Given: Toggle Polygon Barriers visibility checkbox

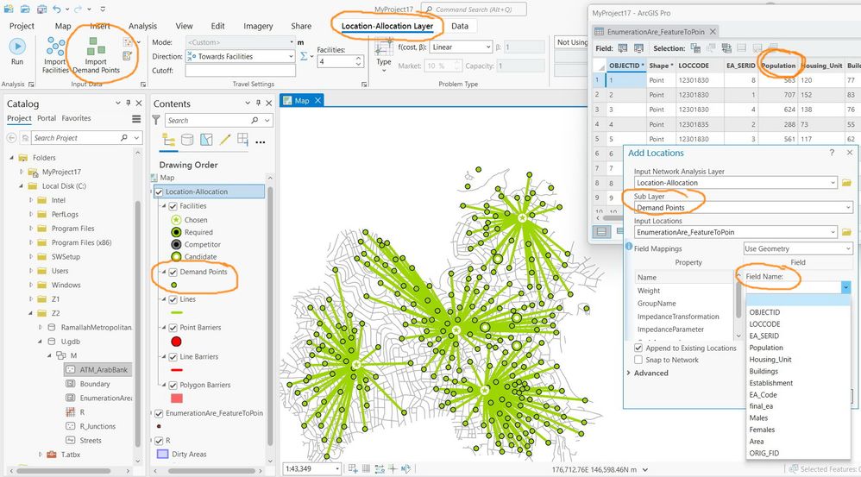Looking at the screenshot, I should [173, 385].
